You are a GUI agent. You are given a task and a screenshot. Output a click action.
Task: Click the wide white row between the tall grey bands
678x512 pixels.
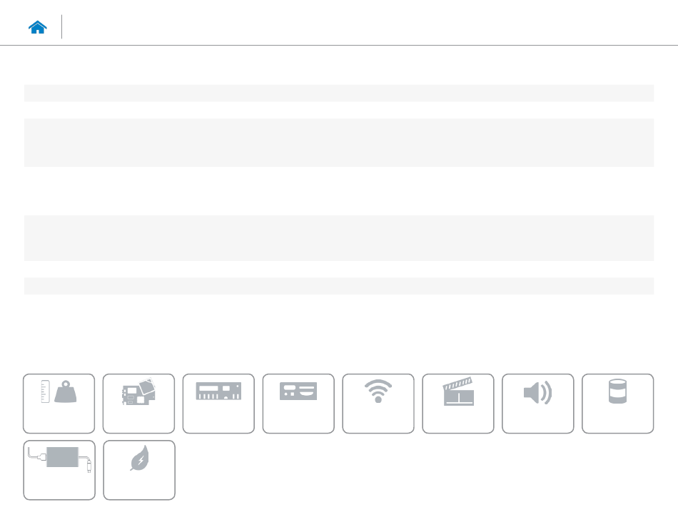(339, 191)
